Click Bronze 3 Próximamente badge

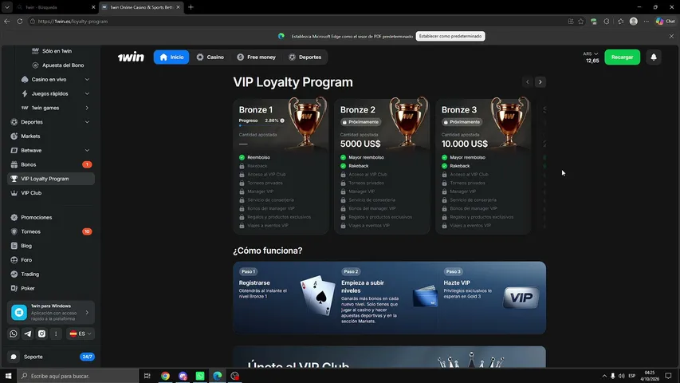coord(462,122)
